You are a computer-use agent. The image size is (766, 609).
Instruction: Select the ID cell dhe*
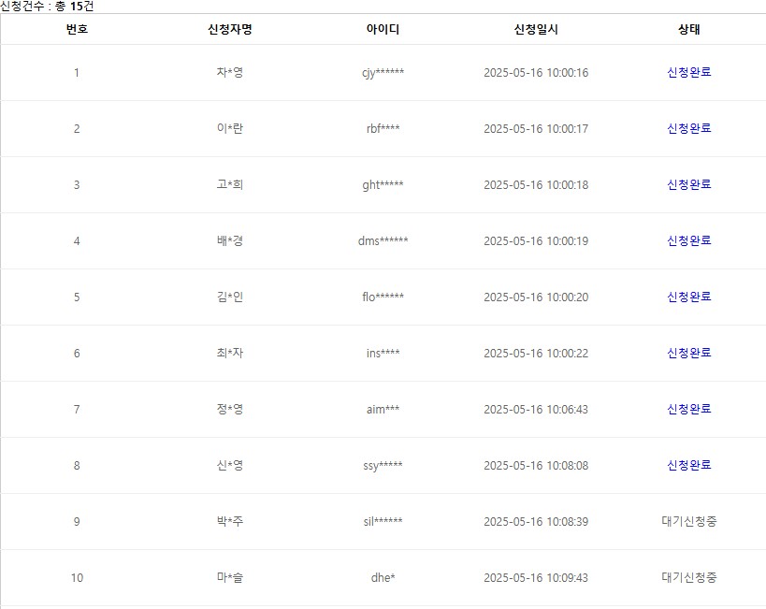coord(383,577)
